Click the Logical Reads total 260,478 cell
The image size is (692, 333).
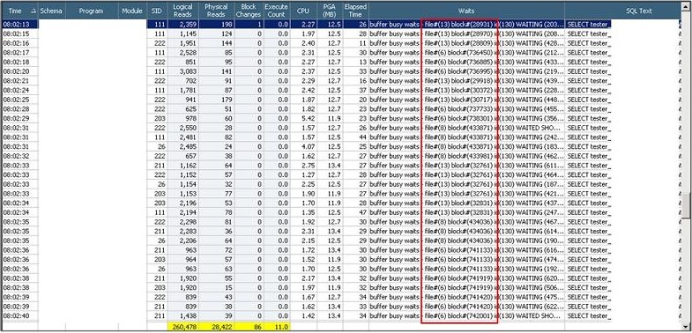(x=182, y=326)
